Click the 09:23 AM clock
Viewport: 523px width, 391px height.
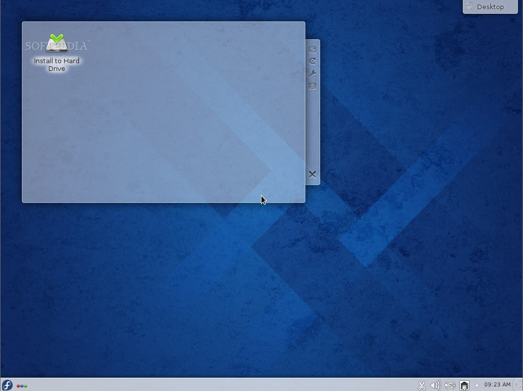tap(498, 385)
